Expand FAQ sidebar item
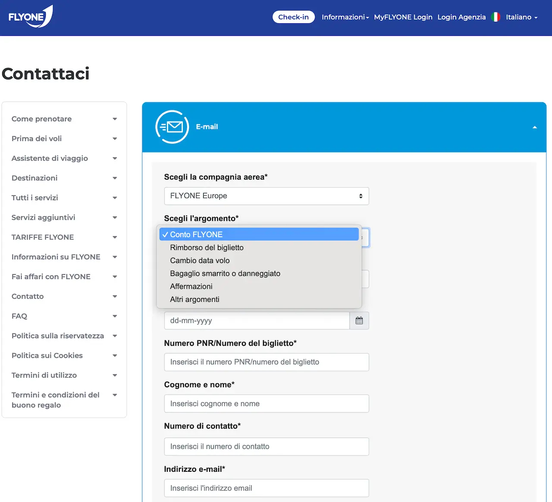 pos(64,316)
